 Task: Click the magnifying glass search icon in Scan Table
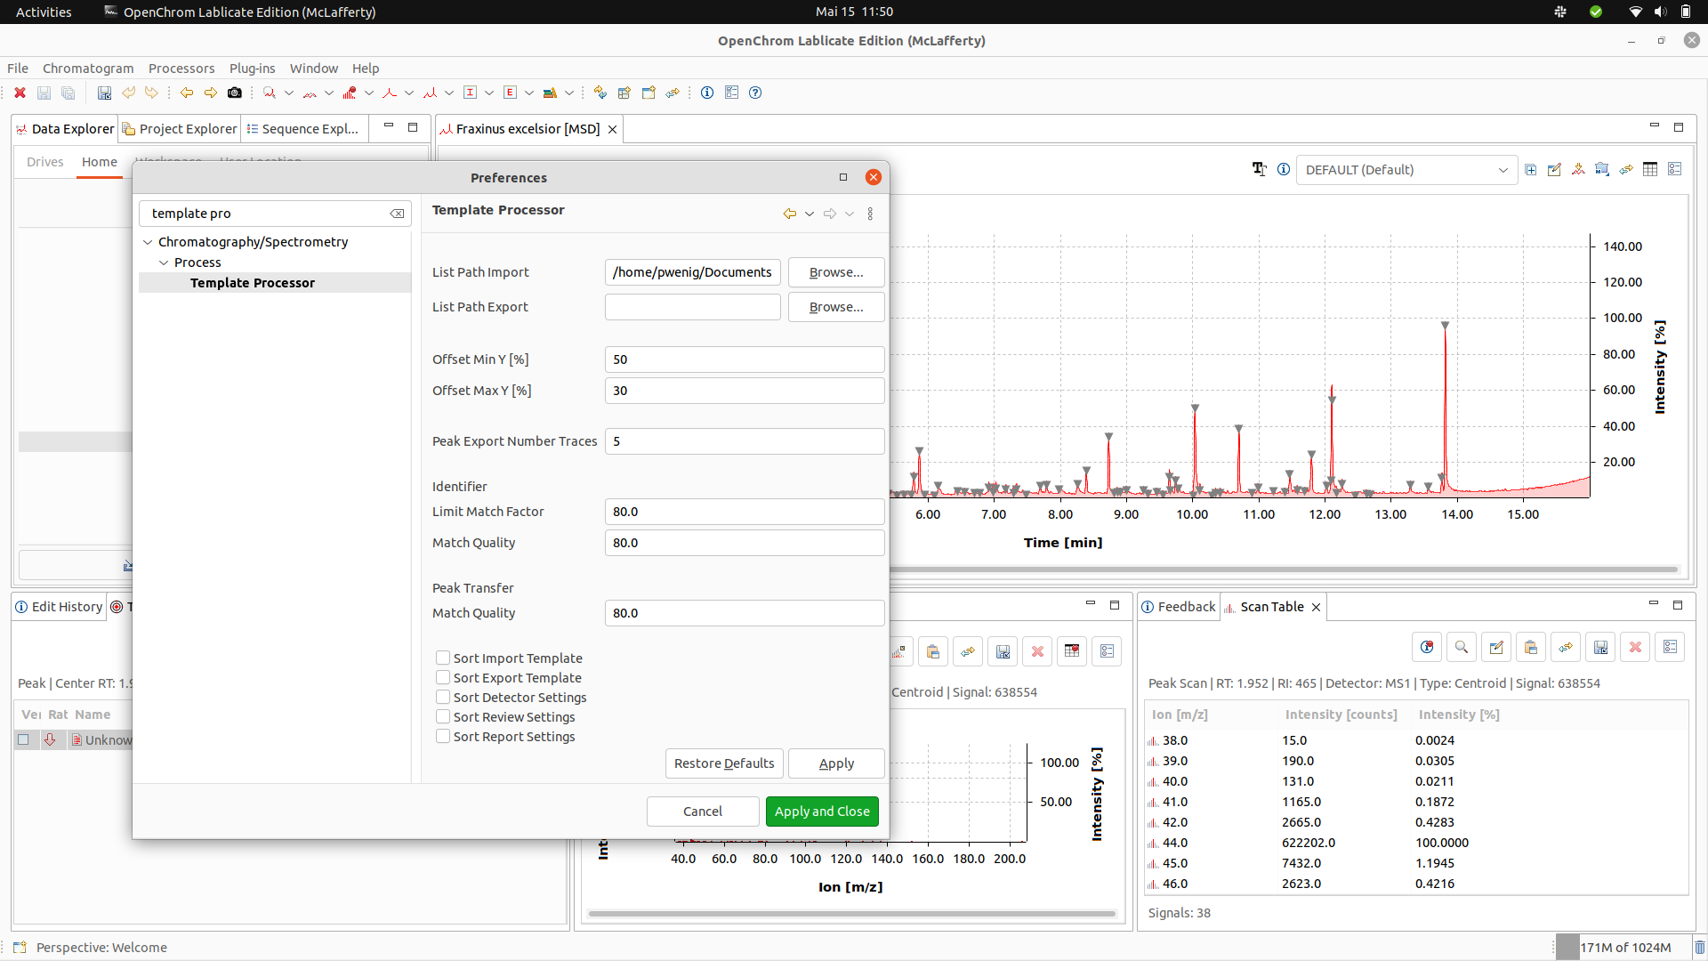click(x=1462, y=647)
